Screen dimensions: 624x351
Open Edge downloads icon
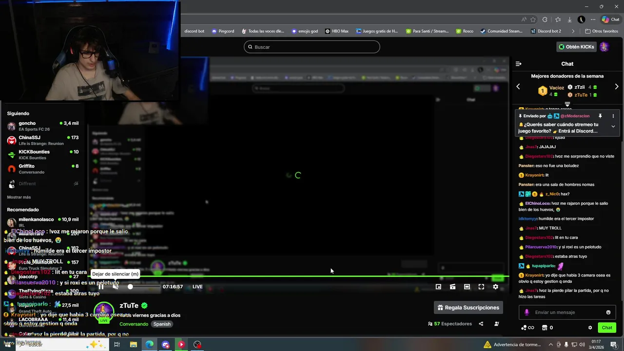pyautogui.click(x=569, y=19)
